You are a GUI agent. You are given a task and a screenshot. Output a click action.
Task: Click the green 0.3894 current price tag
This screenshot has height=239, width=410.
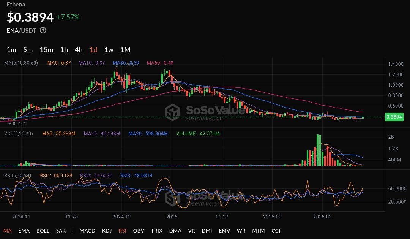tap(394, 117)
